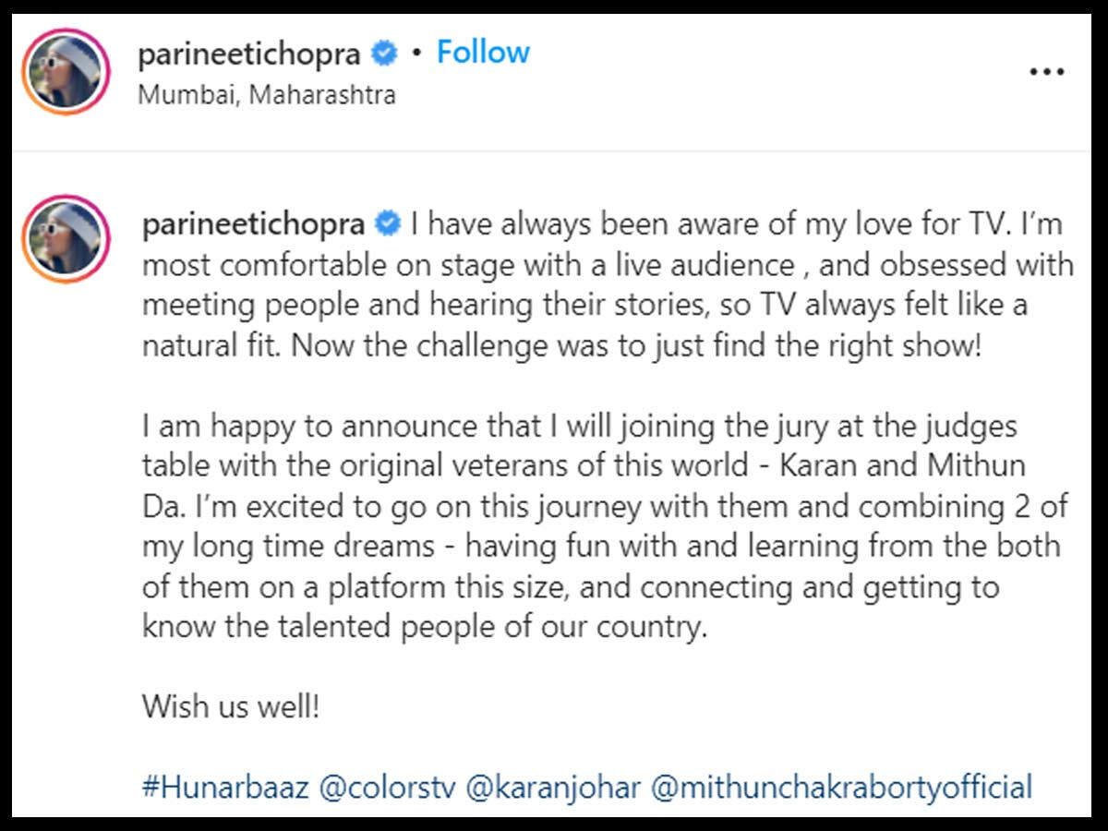Screen dimensions: 1108x831
Task: Open the @karanjohar profile mention
Action: click(555, 788)
